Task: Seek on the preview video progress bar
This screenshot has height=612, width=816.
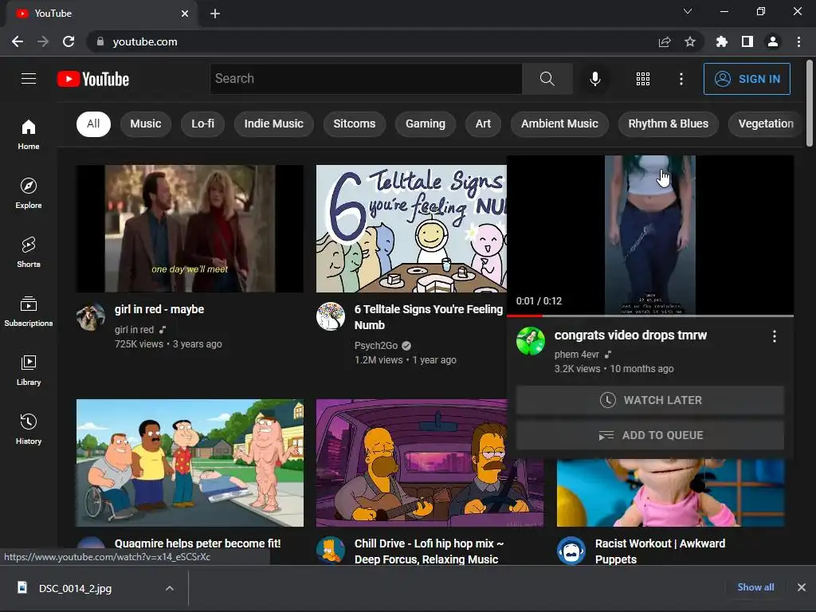Action: click(650, 316)
